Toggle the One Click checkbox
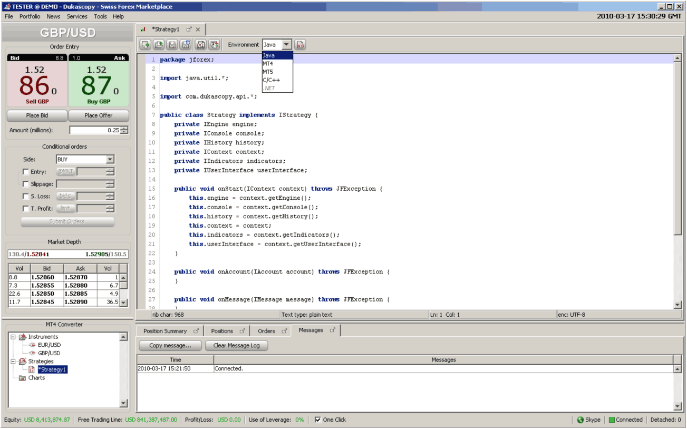 coord(318,420)
